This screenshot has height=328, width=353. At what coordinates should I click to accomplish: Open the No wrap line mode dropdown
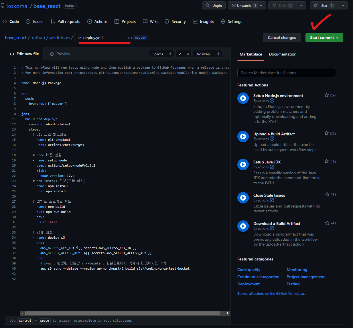(208, 54)
